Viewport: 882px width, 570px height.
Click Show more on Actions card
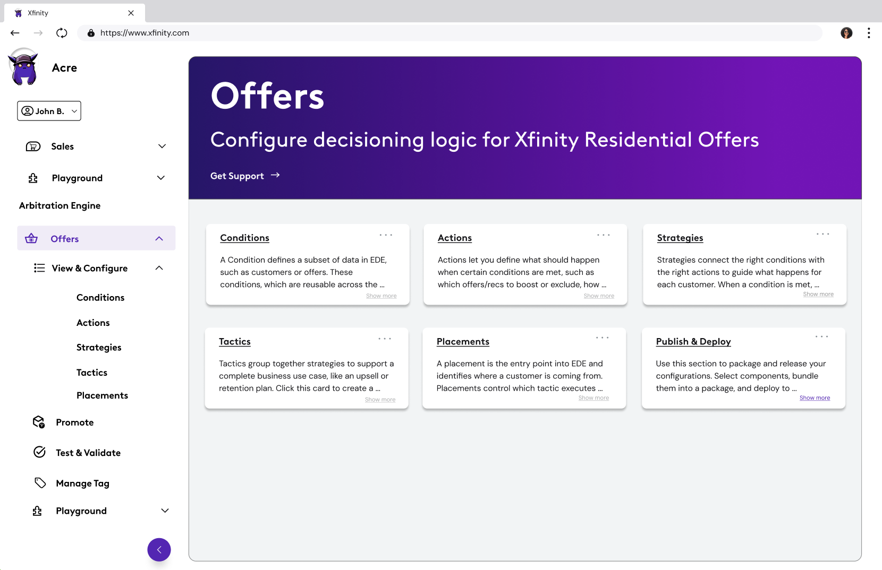pos(599,296)
